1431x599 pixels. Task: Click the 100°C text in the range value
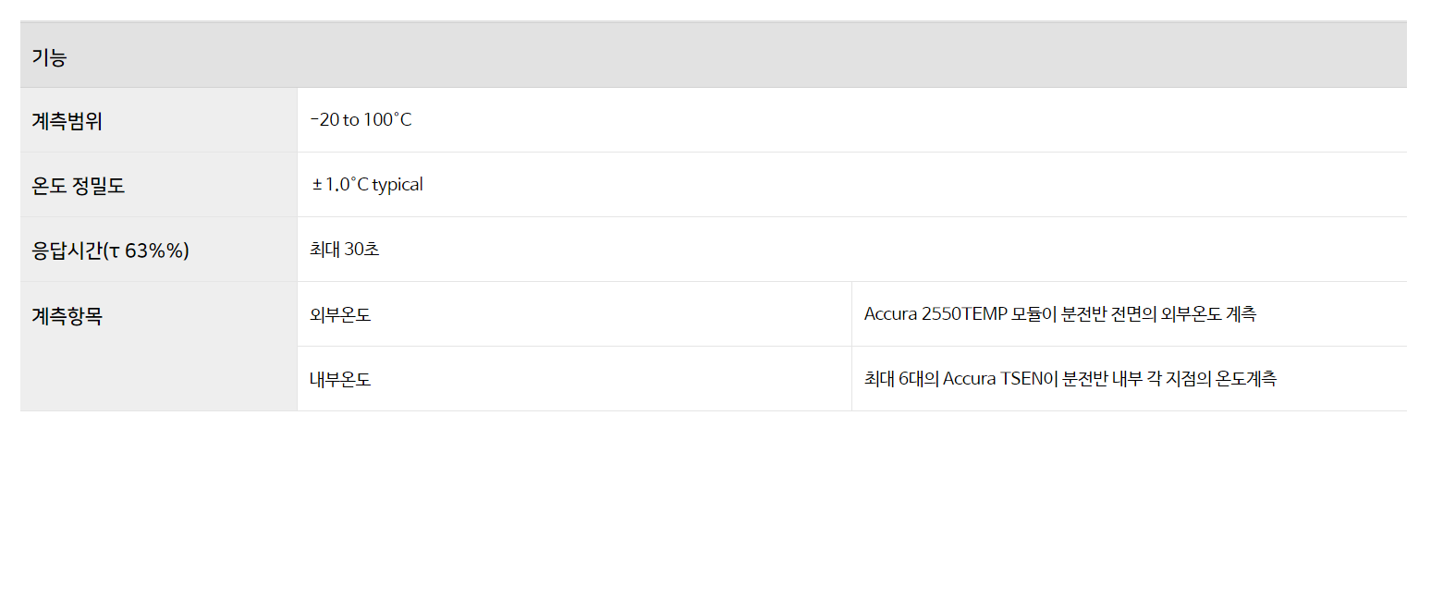[387, 120]
